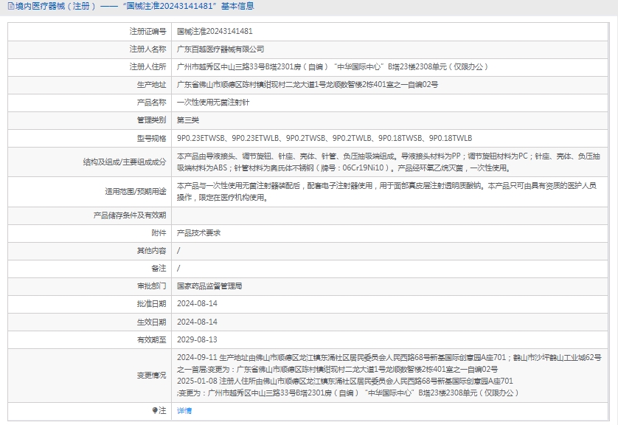Screen dimensions: 618x425
Task: Click the 生效日期 value 2024-08-14
Action: [x=197, y=322]
